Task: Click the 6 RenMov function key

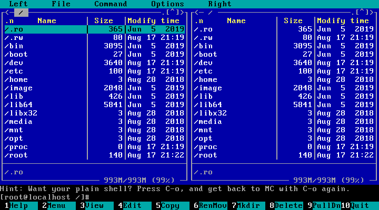Action: [x=210, y=205]
